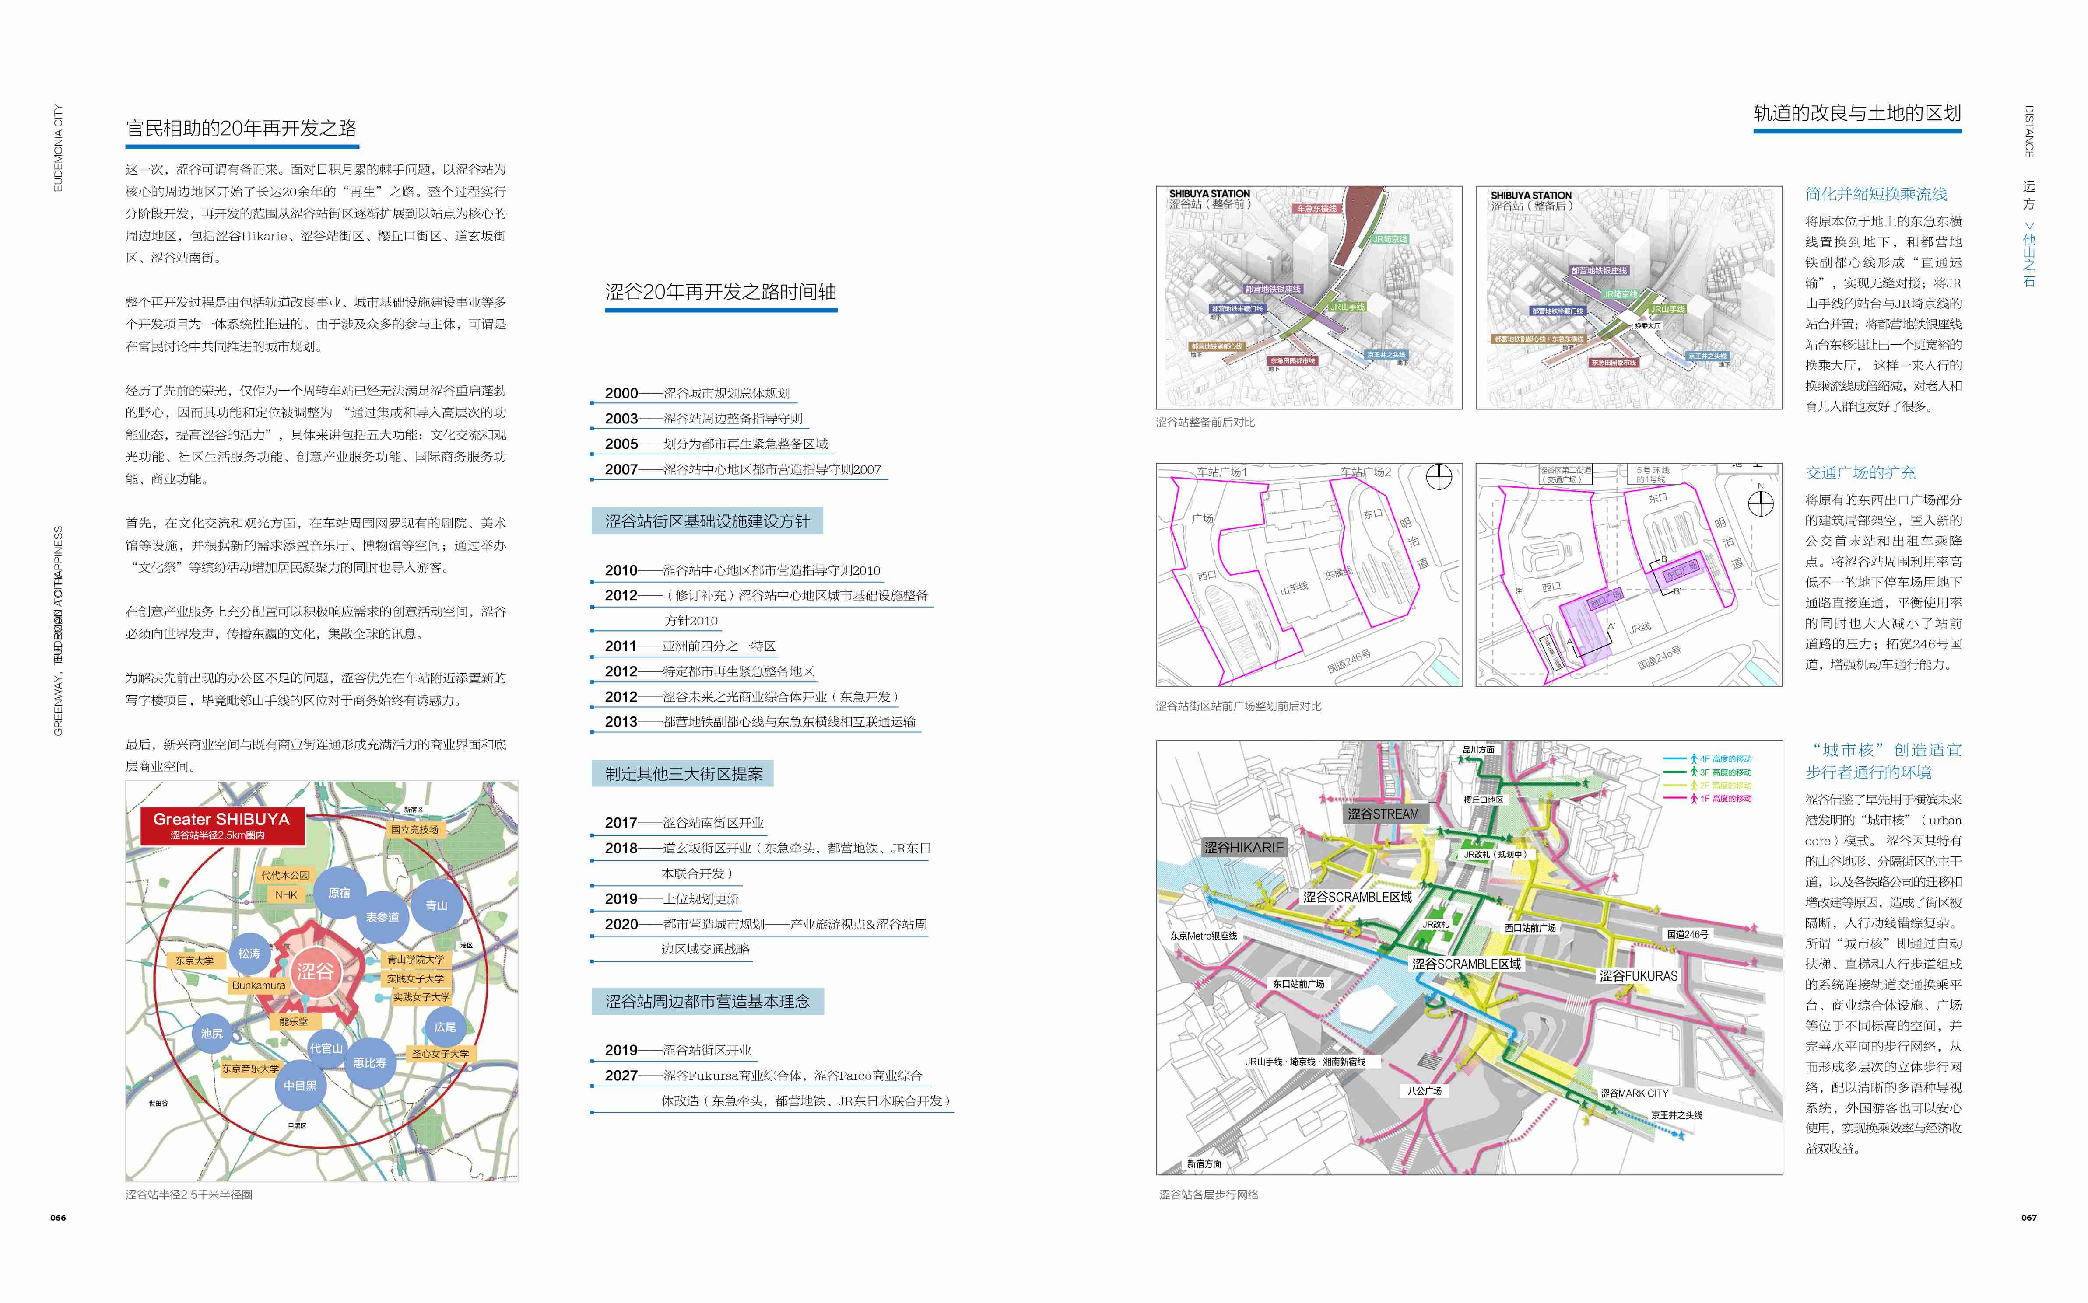Viewport: 2088px width, 1303px height.
Task: Select the 惠比寿 blue bubble on the map
Action: pos(370,1062)
